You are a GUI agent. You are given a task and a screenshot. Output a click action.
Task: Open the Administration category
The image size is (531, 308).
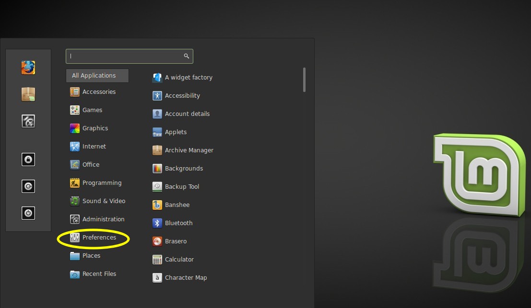(x=97, y=219)
